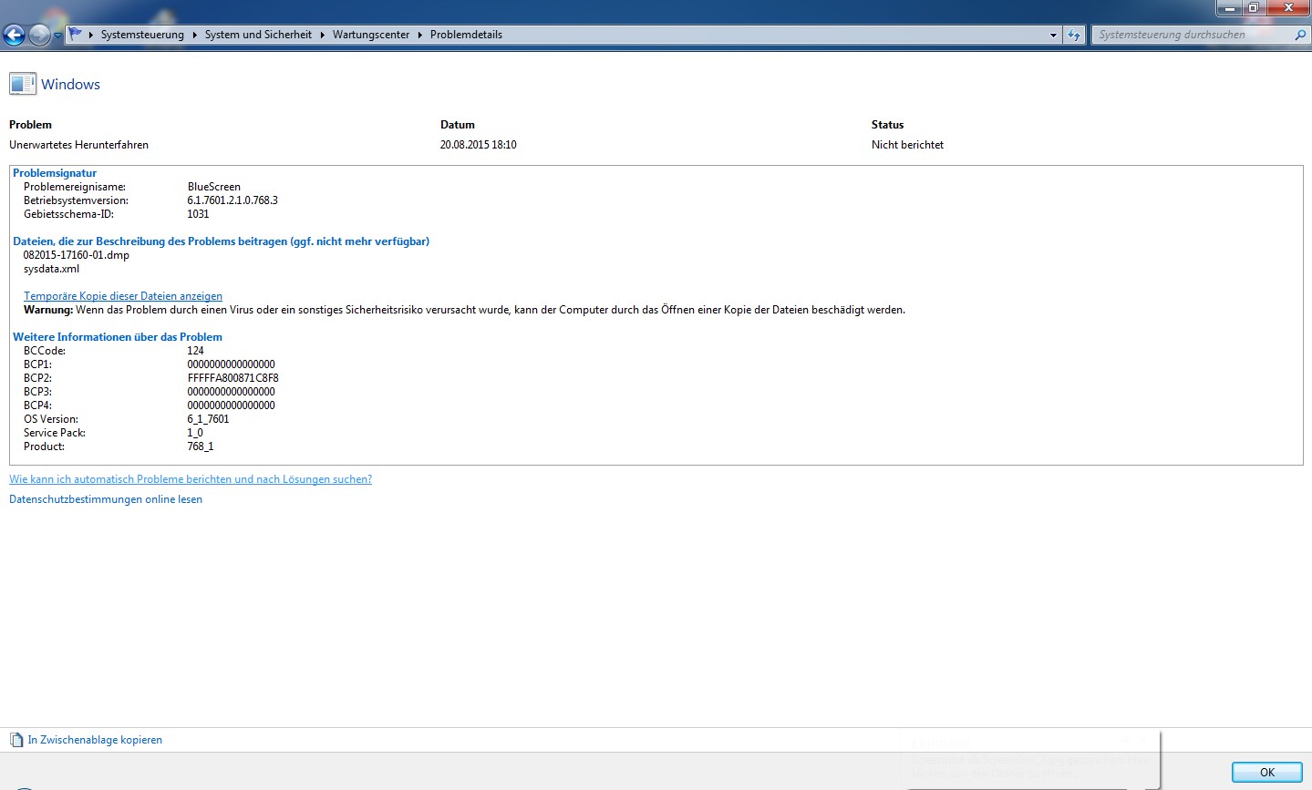This screenshot has width=1312, height=790.
Task: Open Temporäre Kopie dieser Dateien anzeigen
Action: (x=123, y=296)
